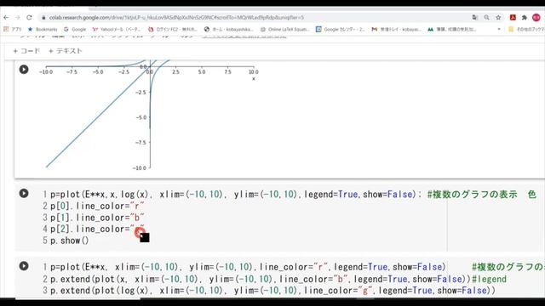Open the Bookmarks star bookmark

(x=43, y=30)
